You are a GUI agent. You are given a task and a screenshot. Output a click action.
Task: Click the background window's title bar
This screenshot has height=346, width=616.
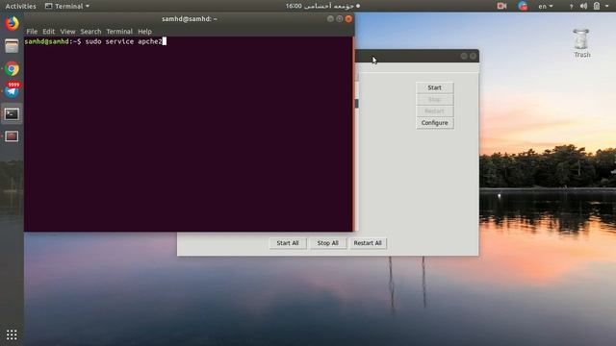tap(417, 56)
